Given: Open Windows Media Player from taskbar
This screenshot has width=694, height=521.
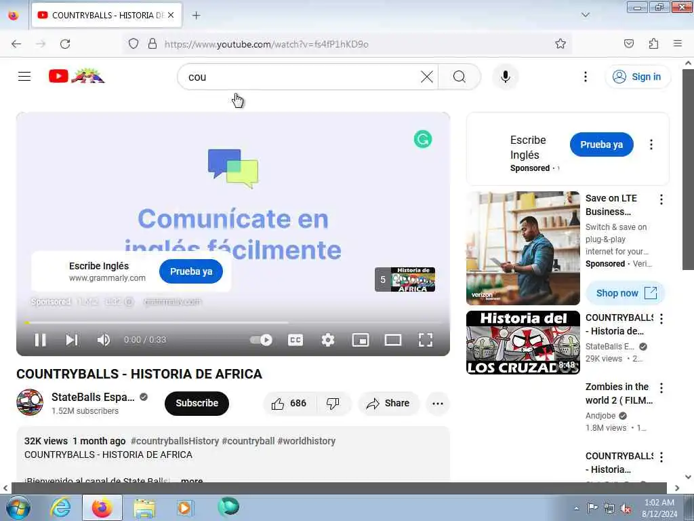Looking at the screenshot, I should click(184, 507).
